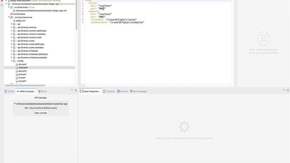Screen dimensions: 290x163
Task: Select the prd.yaml file
Action: pyautogui.click(x=22, y=74)
